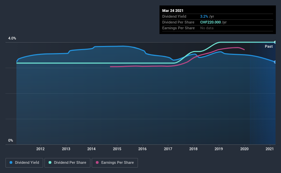Click the blue Dividend Yield legend dot
The height and width of the screenshot is (173, 281).
click(11, 162)
